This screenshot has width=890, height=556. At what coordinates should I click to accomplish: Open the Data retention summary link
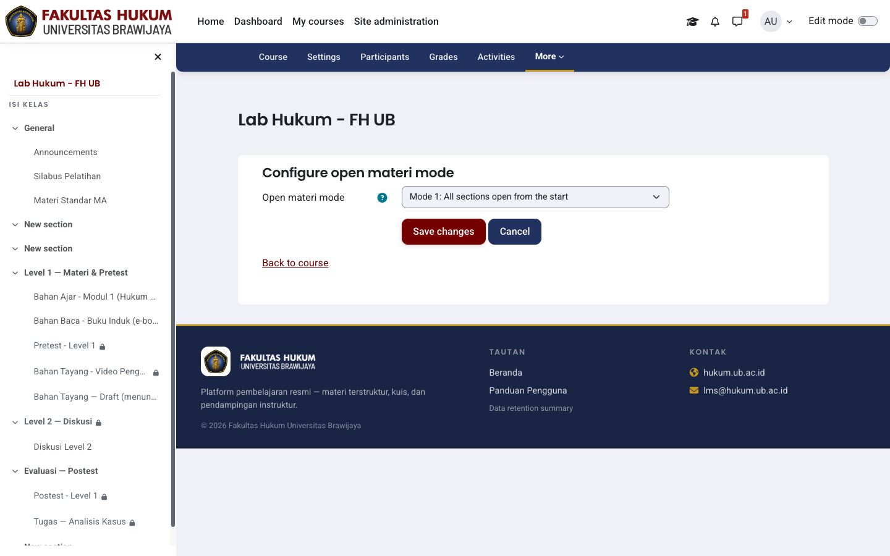click(531, 408)
